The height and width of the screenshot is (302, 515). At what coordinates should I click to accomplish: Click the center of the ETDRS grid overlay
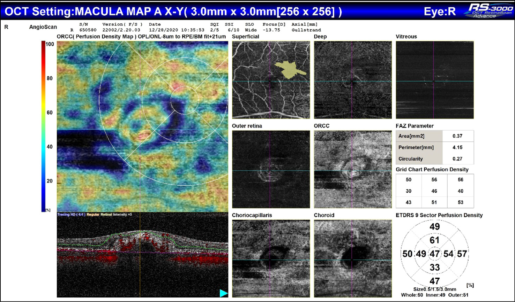pyautogui.click(x=185, y=100)
